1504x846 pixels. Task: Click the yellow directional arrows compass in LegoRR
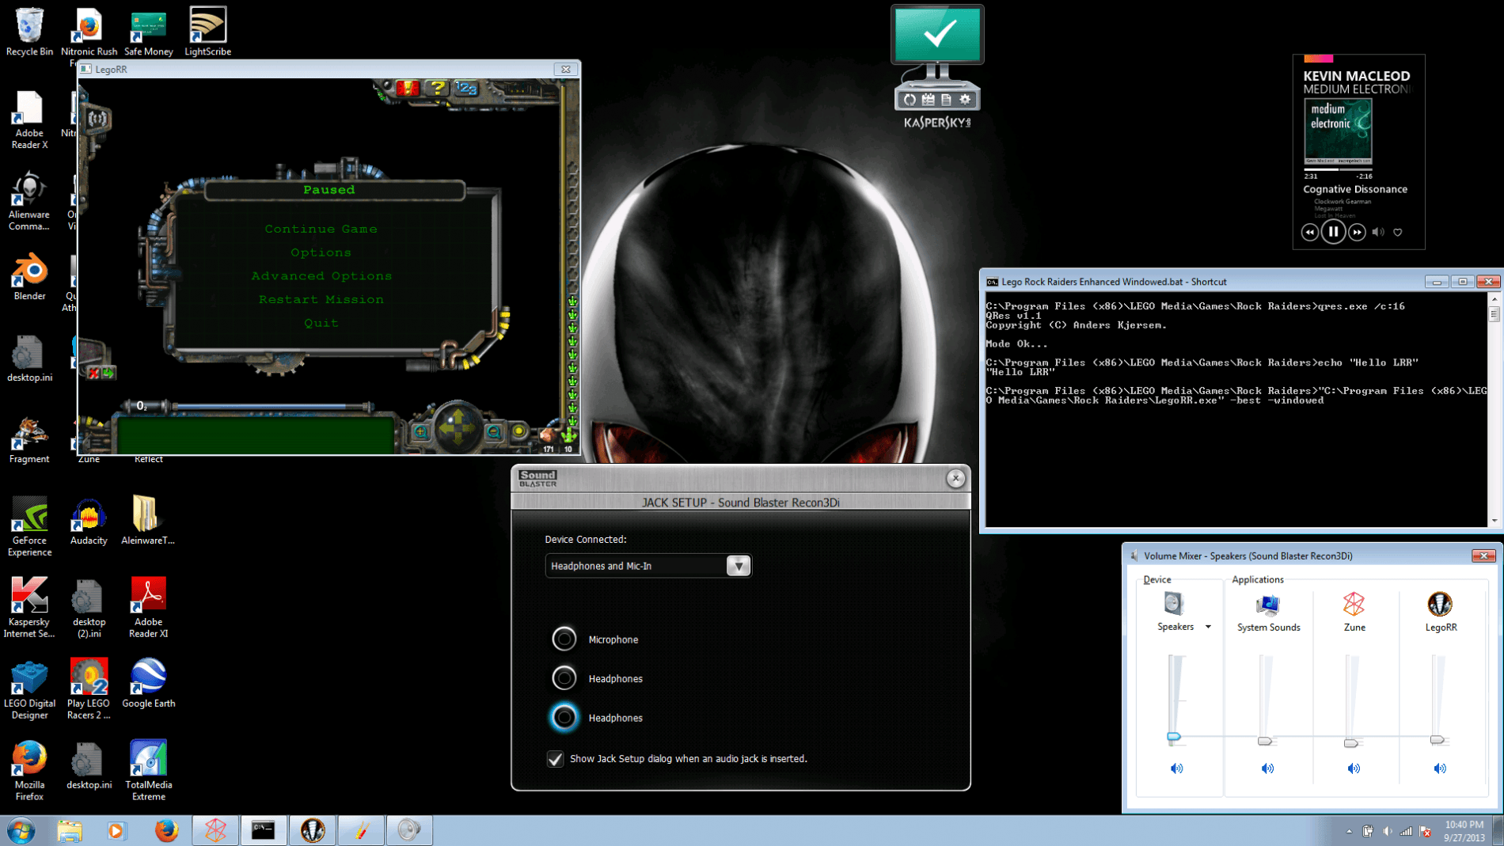[x=457, y=428]
